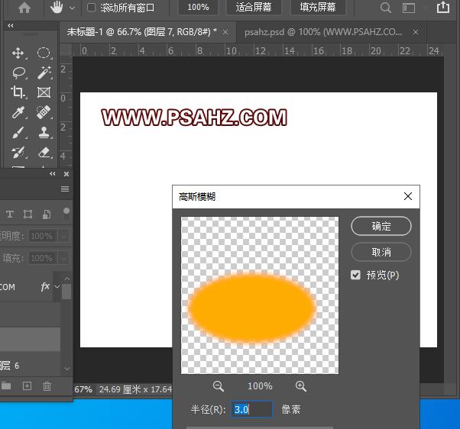Collapse the toolbar with double arrows
The height and width of the screenshot is (429, 460).
click(x=11, y=25)
